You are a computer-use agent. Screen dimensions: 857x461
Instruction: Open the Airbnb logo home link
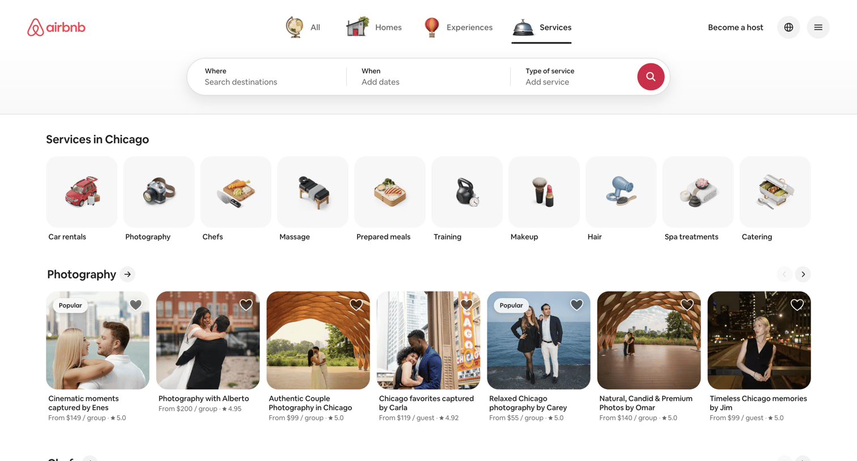[56, 27]
